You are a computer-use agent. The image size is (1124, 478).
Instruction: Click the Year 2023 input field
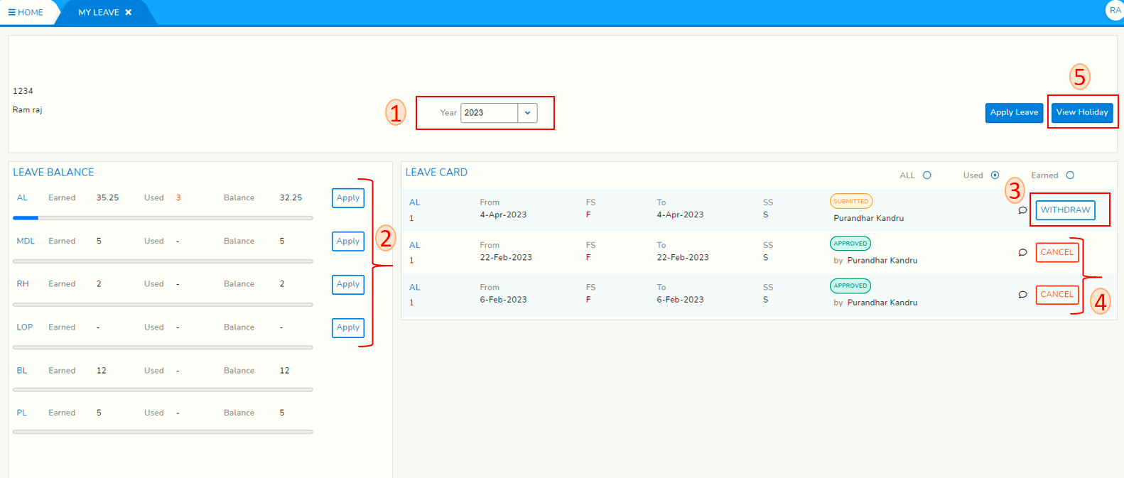point(489,113)
